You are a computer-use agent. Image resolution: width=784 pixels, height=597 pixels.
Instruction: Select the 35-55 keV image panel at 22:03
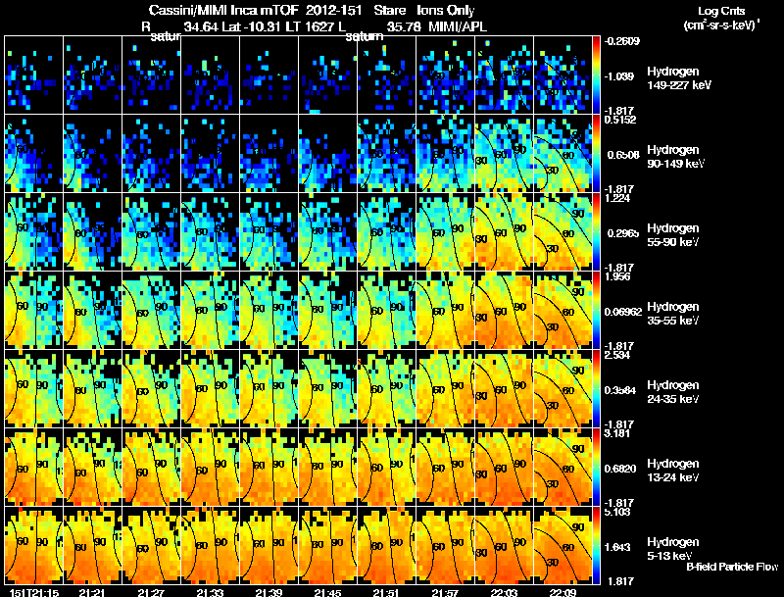click(504, 310)
